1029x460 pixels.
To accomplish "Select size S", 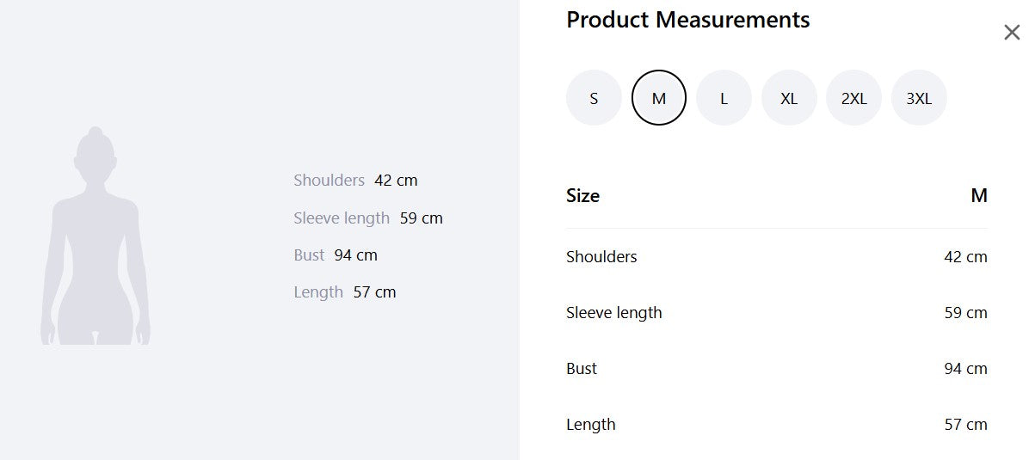I will pyautogui.click(x=594, y=98).
